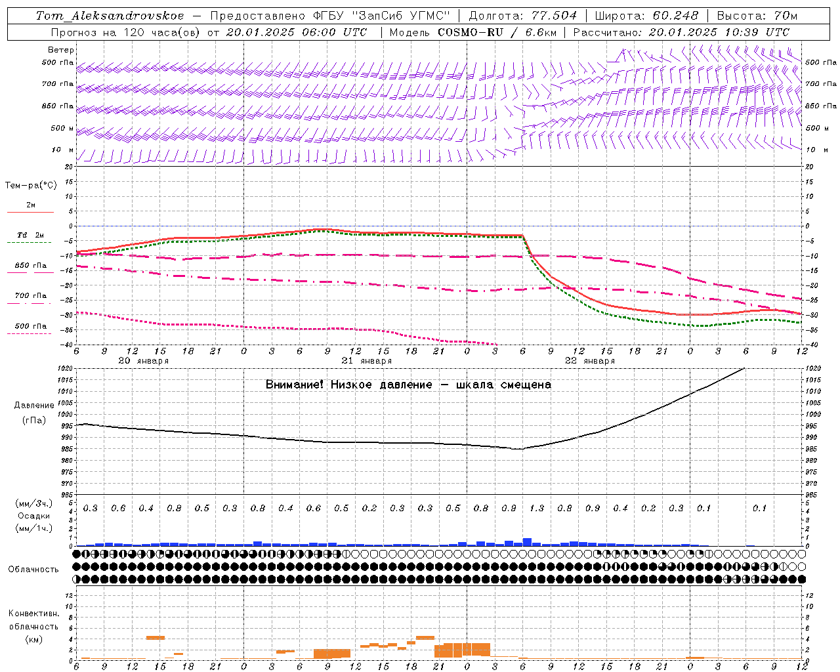Select the (мм/1ч.) unit label

[x=33, y=528]
